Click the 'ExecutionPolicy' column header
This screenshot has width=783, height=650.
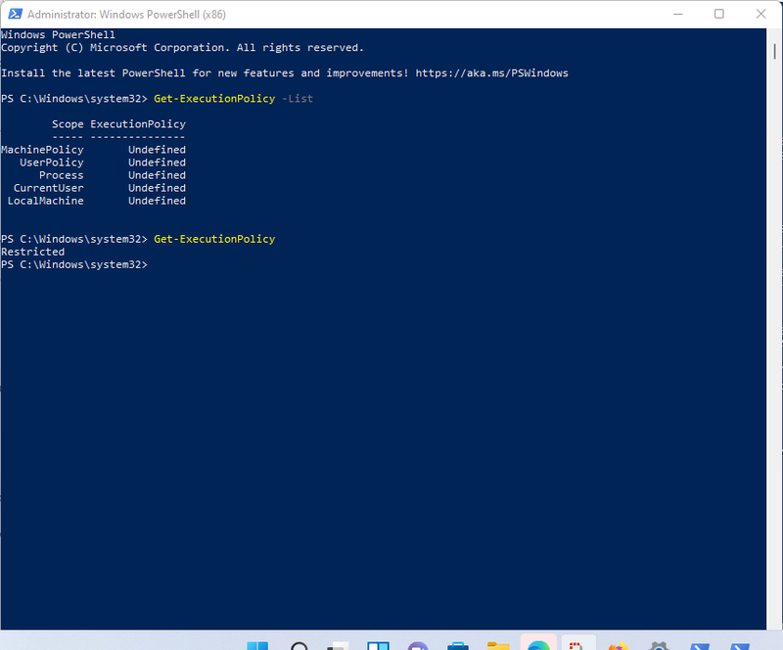(x=138, y=124)
